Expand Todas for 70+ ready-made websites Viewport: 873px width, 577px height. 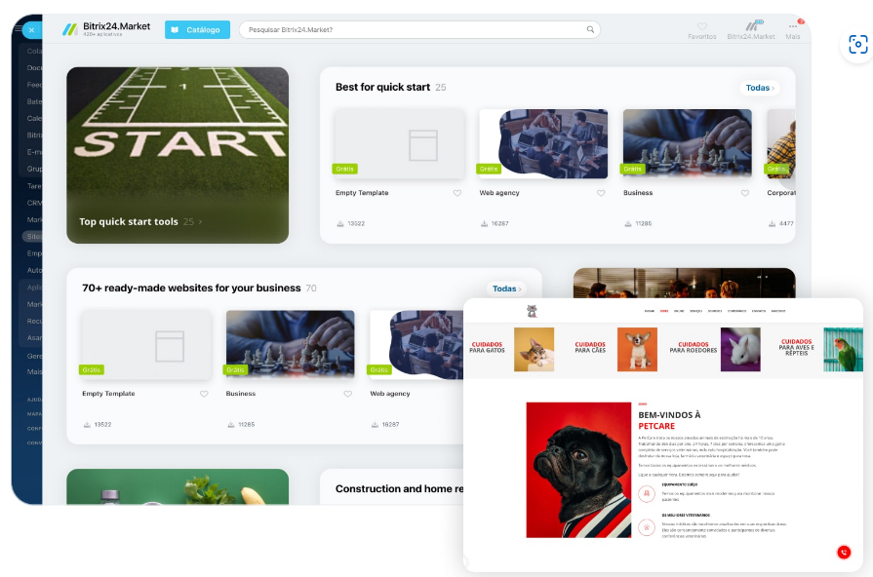[506, 288]
